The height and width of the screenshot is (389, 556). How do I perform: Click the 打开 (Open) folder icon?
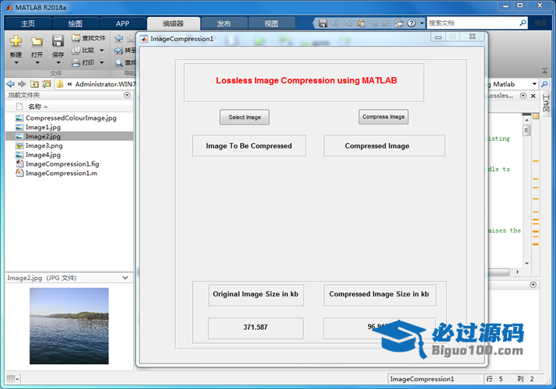click(37, 41)
